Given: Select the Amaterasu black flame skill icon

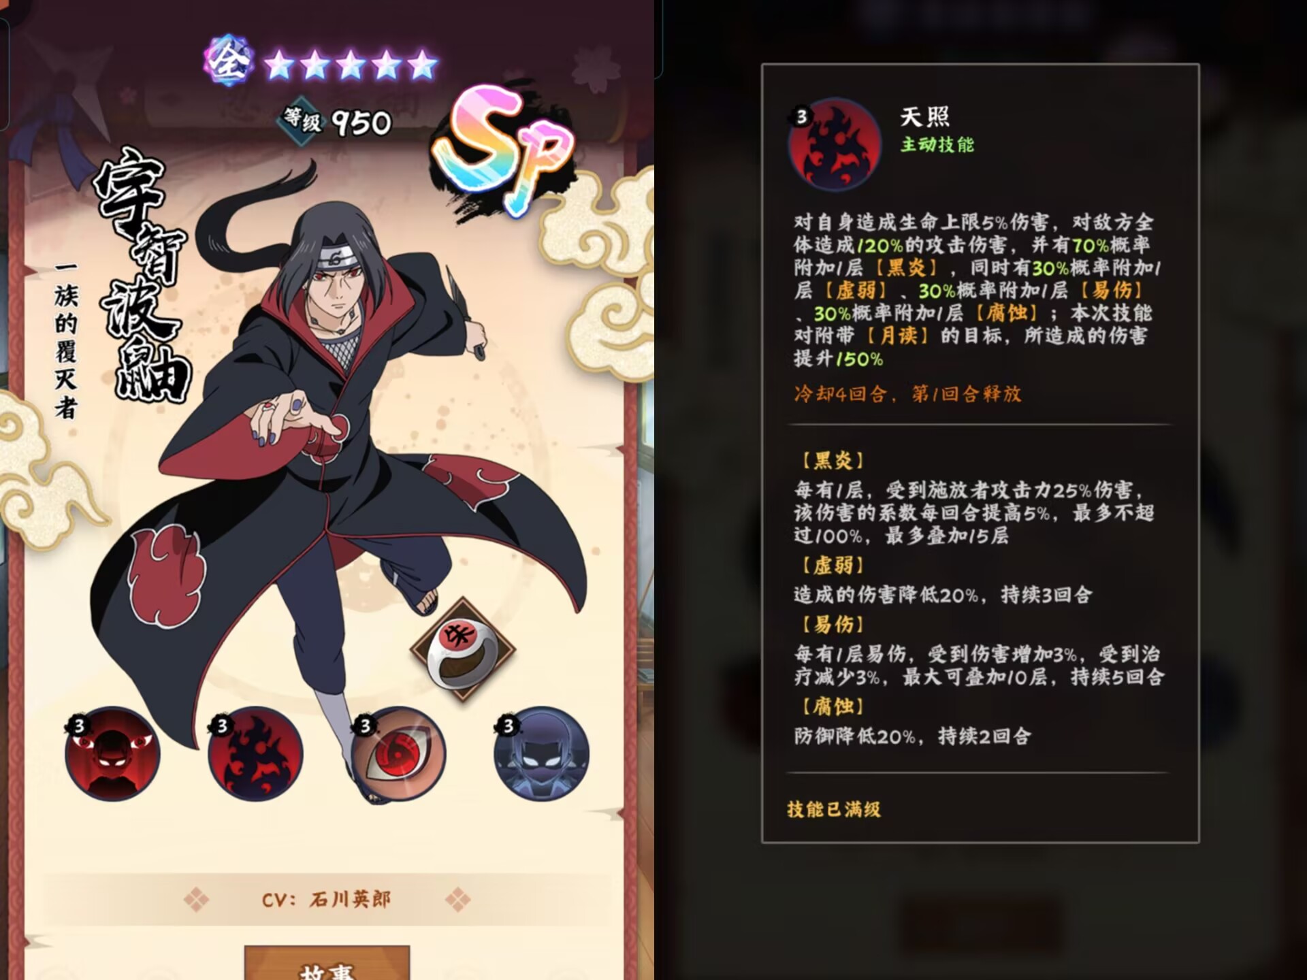Looking at the screenshot, I should (x=255, y=753).
